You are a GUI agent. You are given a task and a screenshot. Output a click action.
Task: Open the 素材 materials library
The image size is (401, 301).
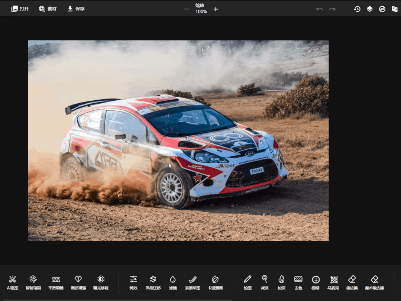click(x=48, y=9)
